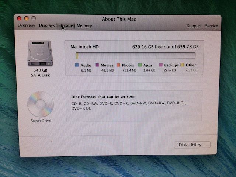236x177 pixels.
Task: Click the Macintosh HD volume name
Action: (85, 47)
